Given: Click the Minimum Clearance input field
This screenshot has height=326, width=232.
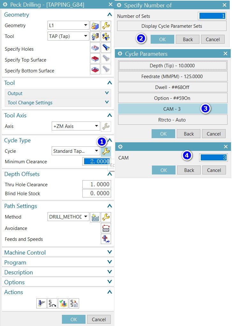Looking at the screenshot, I should [97, 161].
